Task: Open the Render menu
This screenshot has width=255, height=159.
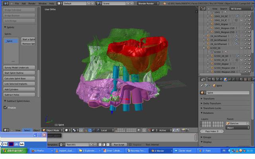Action: (32, 3)
